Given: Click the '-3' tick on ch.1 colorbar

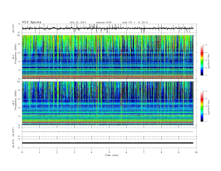Looking at the screenshot, I should [206, 45].
